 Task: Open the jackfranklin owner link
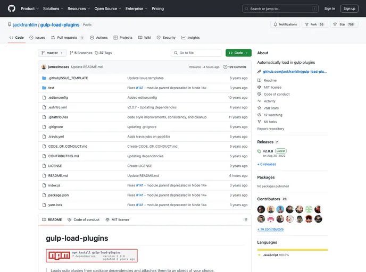pos(25,25)
